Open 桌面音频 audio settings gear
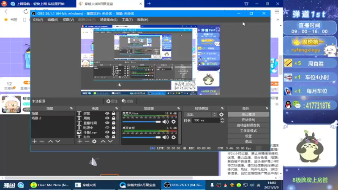 (x=174, y=137)
